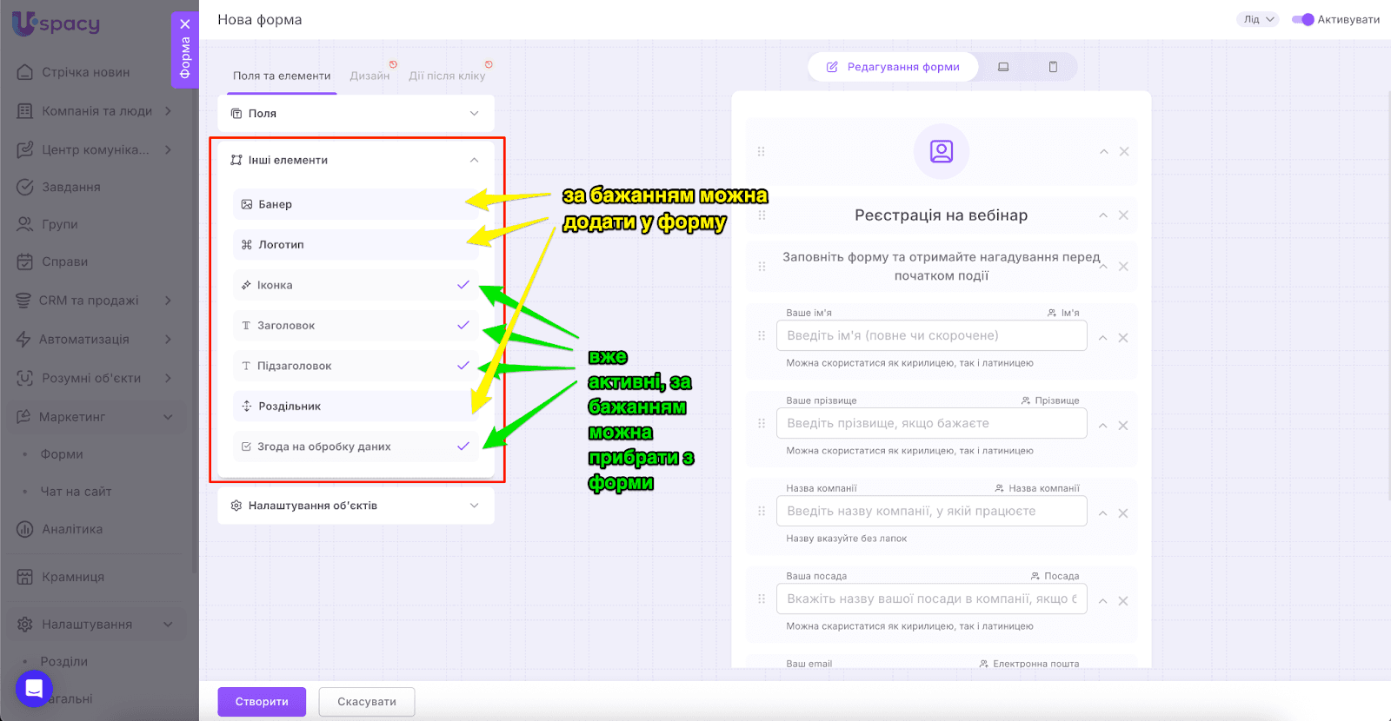Switch to Дизайн tab
The width and height of the screenshot is (1391, 721).
369,76
